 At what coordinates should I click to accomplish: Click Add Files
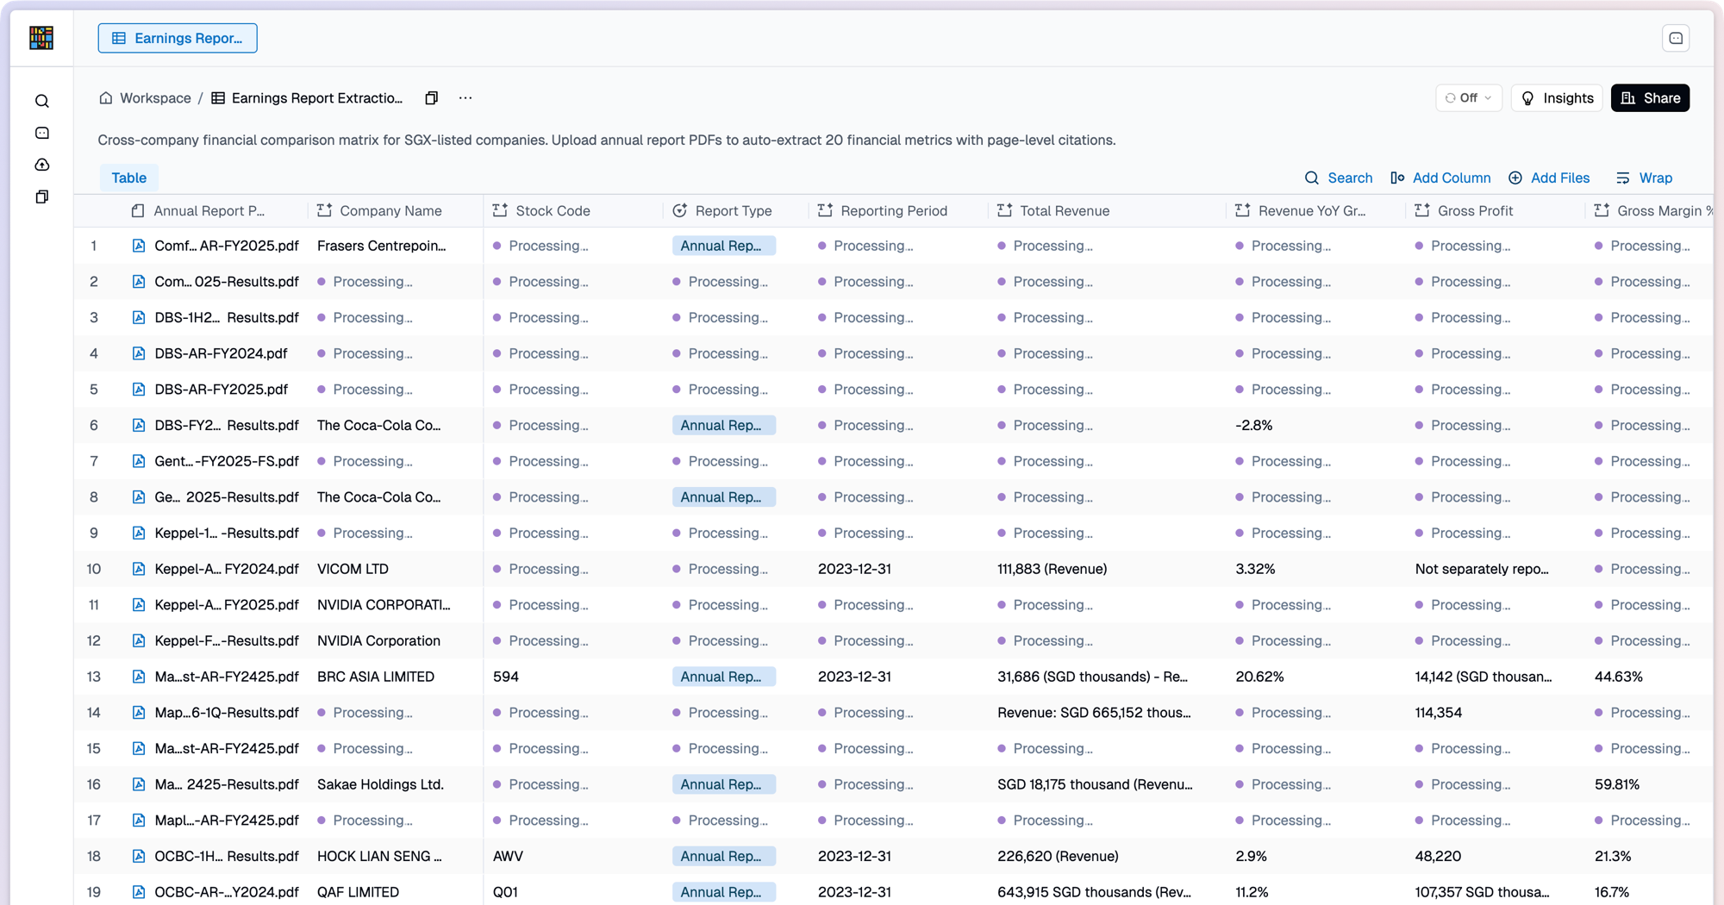pyautogui.click(x=1549, y=178)
